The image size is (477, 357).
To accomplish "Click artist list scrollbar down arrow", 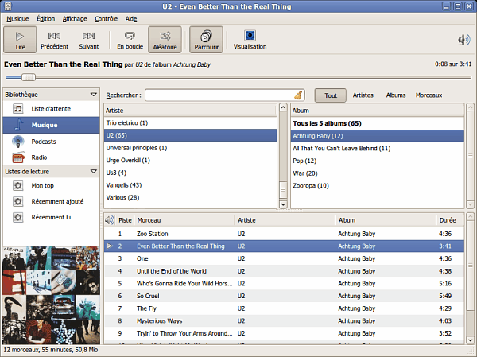I will coord(283,204).
